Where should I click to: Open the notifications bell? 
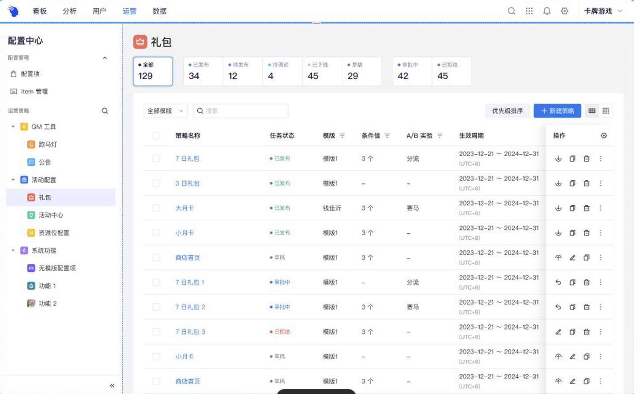pyautogui.click(x=547, y=11)
